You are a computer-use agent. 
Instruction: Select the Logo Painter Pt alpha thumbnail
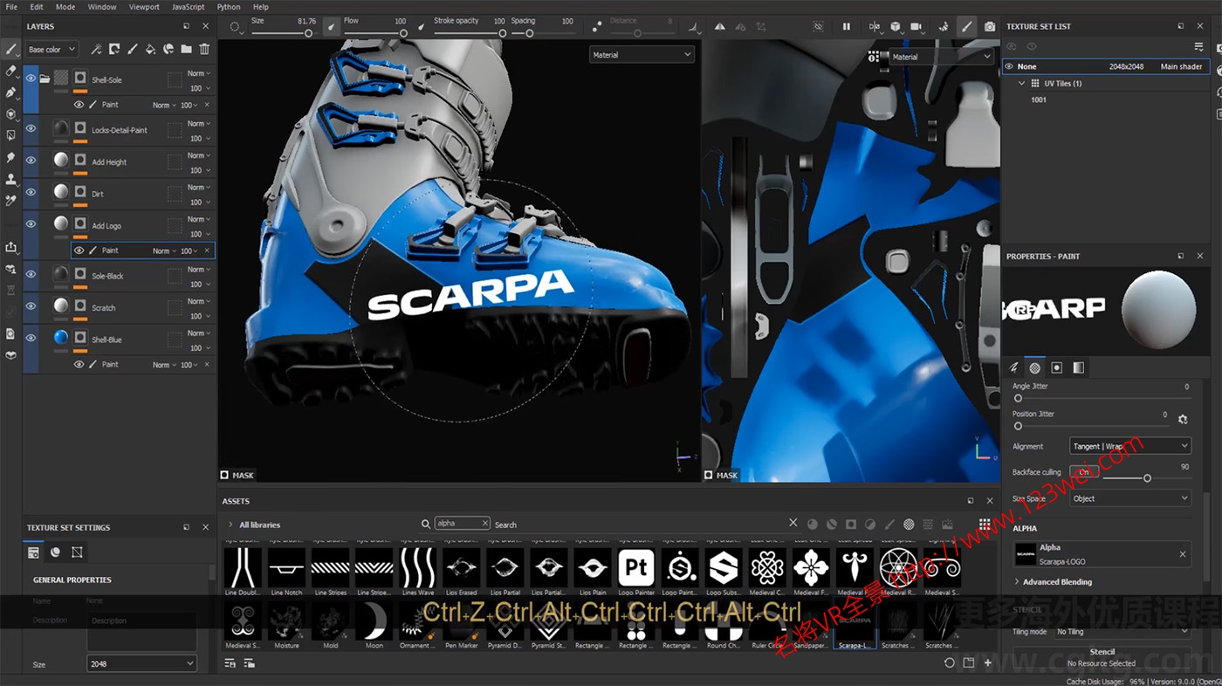click(x=636, y=568)
